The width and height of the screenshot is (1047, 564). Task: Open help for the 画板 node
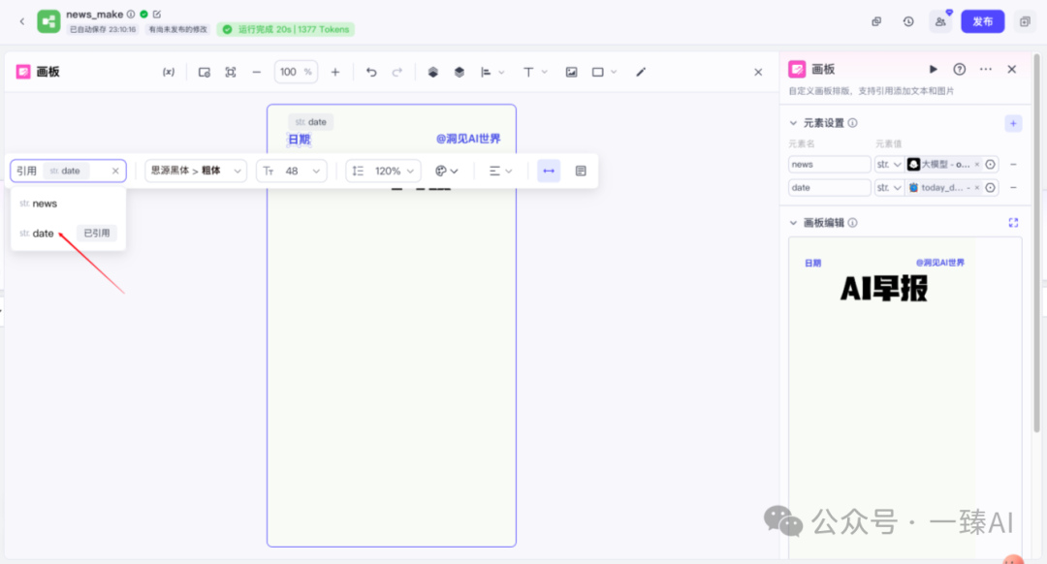pyautogui.click(x=960, y=70)
